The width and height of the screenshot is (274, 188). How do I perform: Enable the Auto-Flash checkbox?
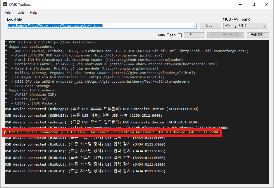pyautogui.click(x=180, y=35)
